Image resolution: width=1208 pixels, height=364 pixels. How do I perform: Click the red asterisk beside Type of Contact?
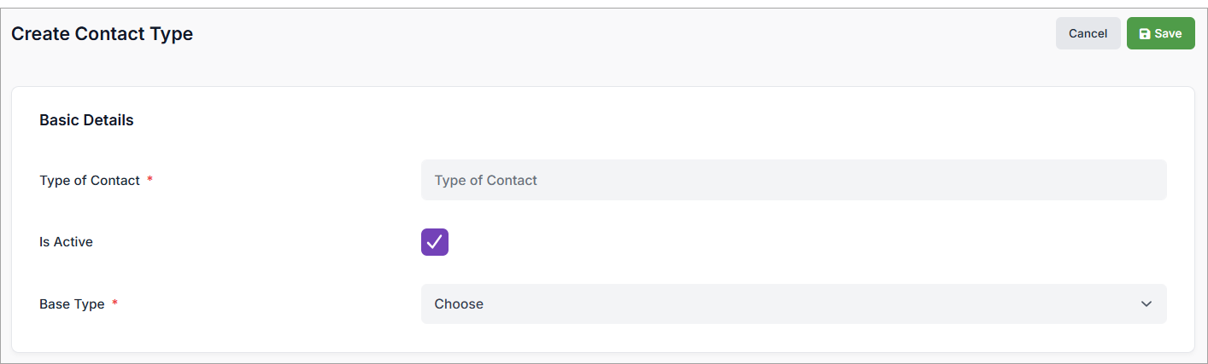click(150, 181)
